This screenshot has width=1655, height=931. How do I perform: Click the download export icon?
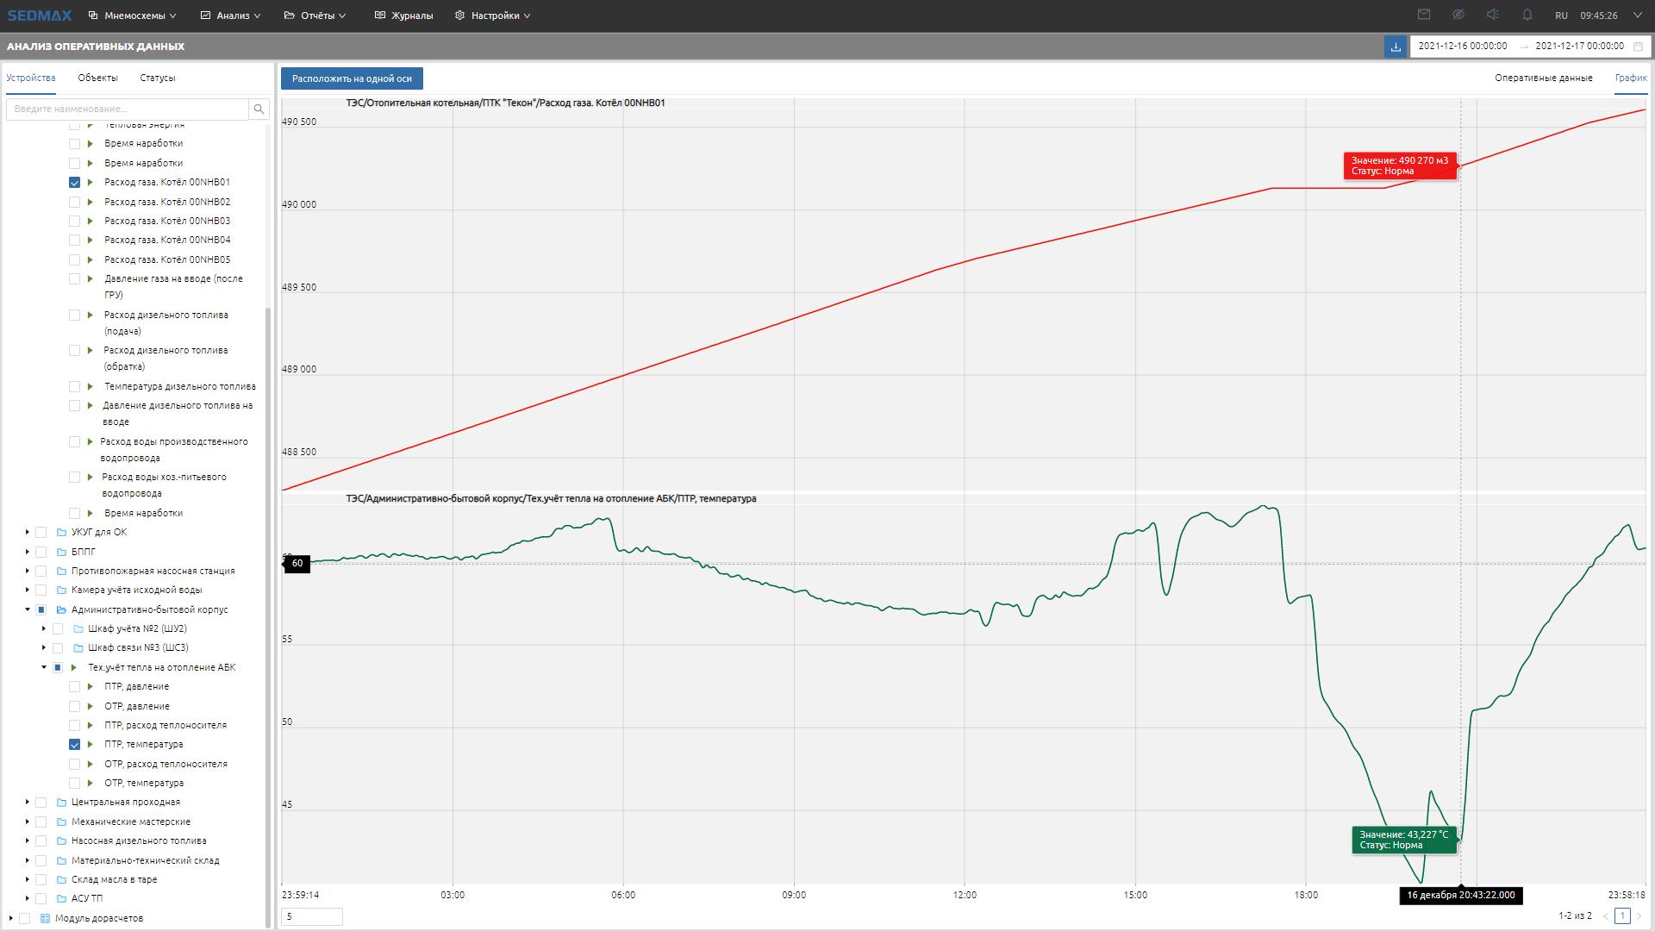tap(1396, 47)
